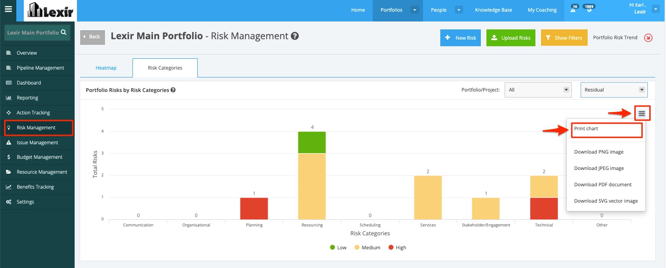Click the Dashboard sidebar icon
Screen dimensions: 666x268
(x=8, y=83)
